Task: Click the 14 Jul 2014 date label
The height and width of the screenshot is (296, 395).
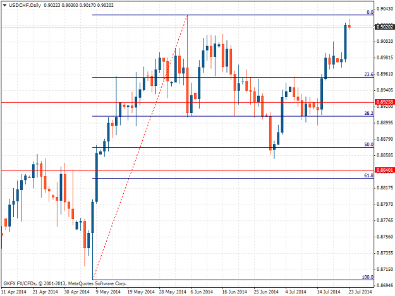Action: pos(329,292)
